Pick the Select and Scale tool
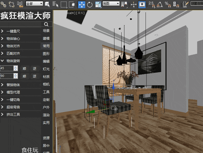This screenshot has height=153, width=203. [98, 5]
